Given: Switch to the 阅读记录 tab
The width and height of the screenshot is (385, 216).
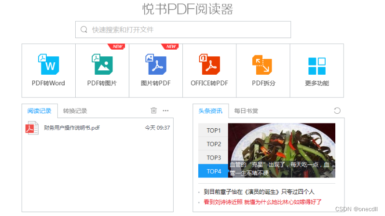Looking at the screenshot, I should coord(40,111).
